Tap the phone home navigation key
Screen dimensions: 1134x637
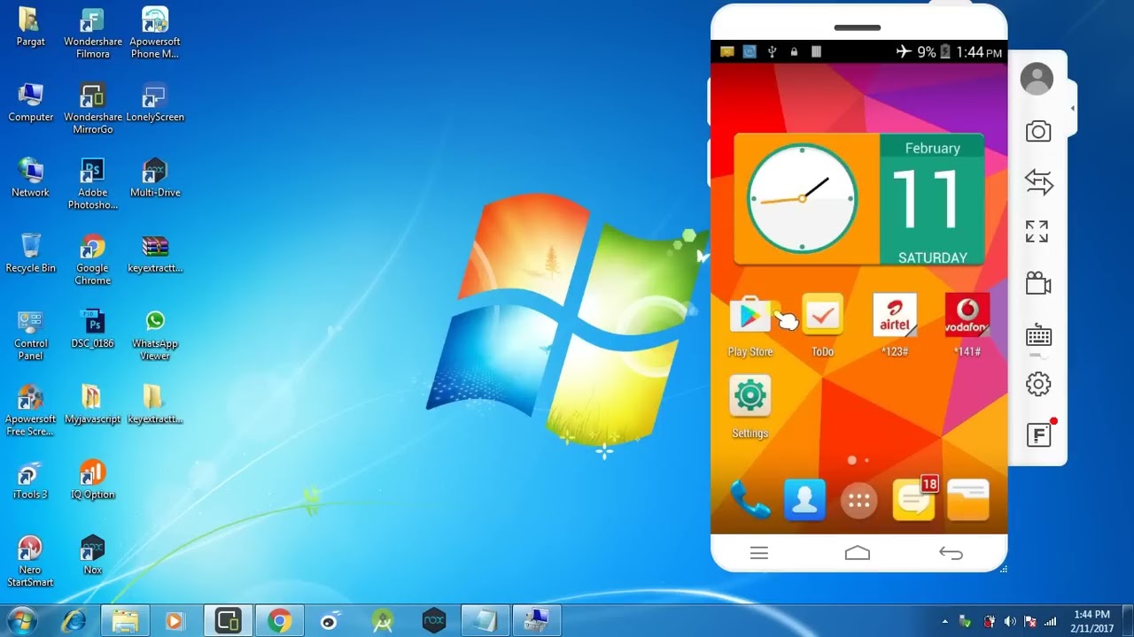(x=858, y=553)
